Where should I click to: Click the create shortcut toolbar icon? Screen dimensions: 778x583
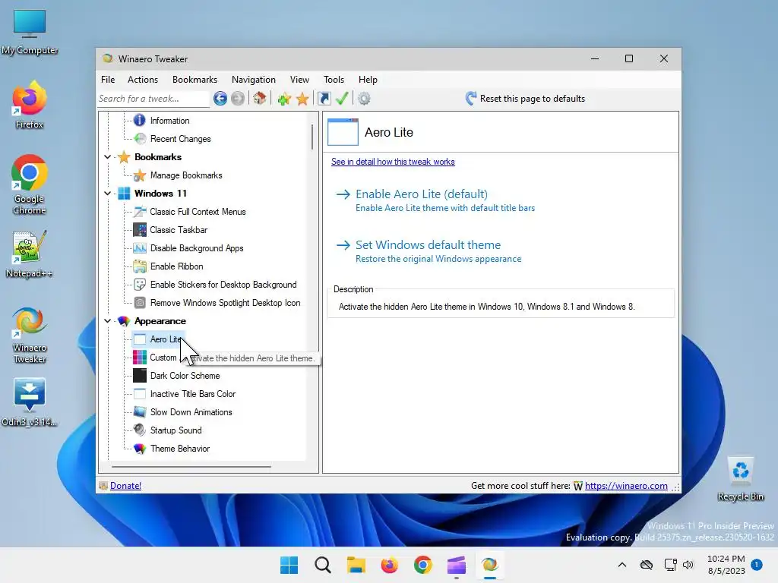(x=324, y=99)
